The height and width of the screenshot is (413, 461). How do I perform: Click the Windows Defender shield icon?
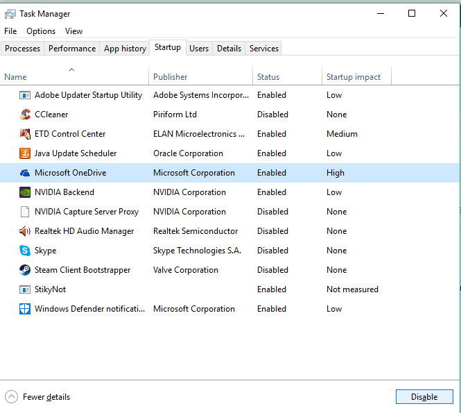click(25, 309)
